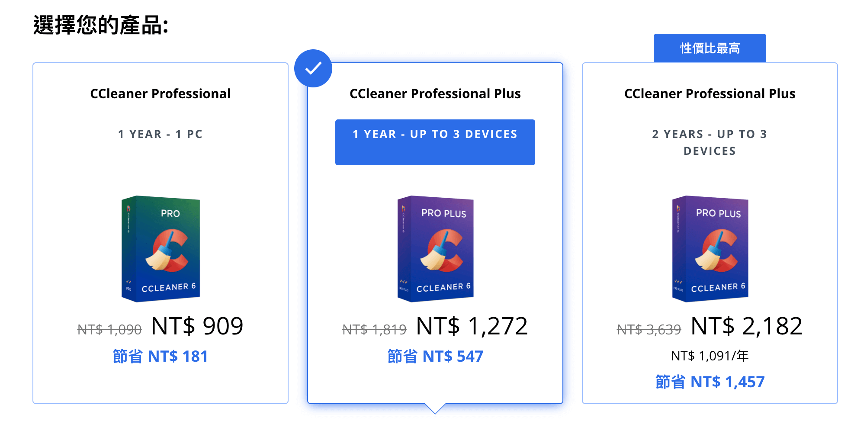Click the right-hand CCleaner Professional Plus title
Viewport: 867px width, 424px height.
click(x=710, y=93)
